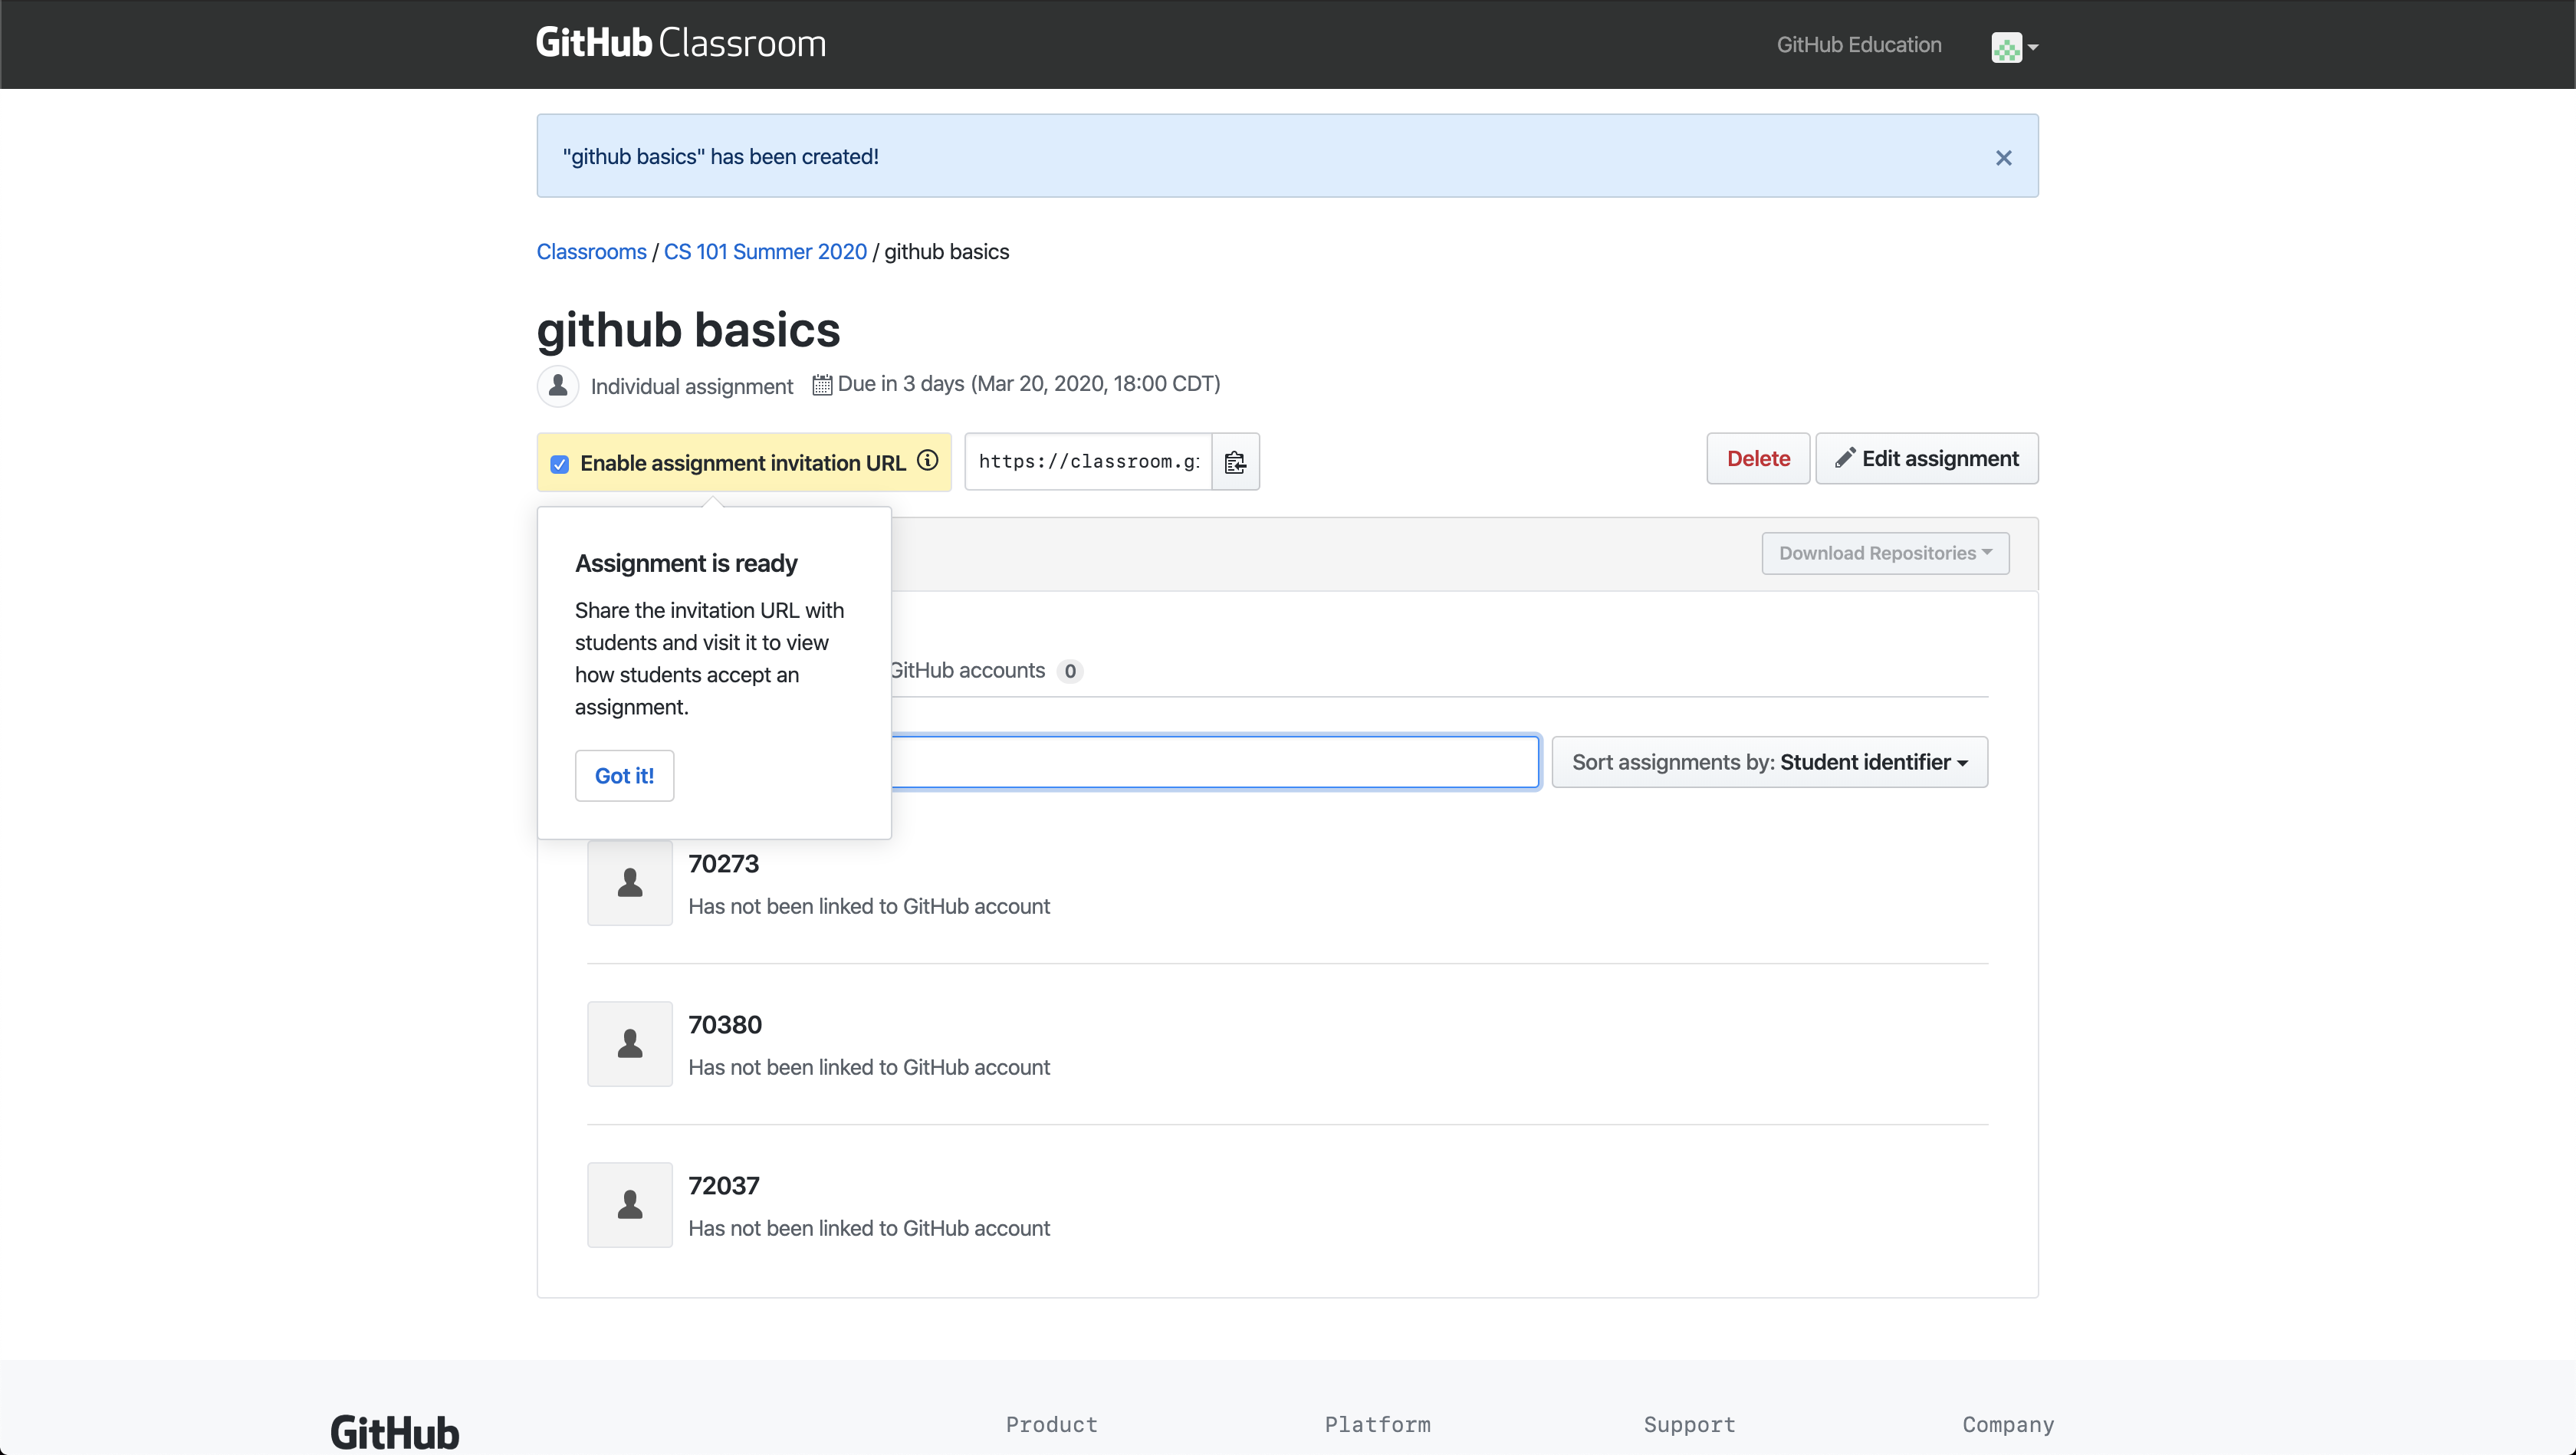Open the Sort assignments by dropdown
The image size is (2576, 1455).
coord(1768,761)
